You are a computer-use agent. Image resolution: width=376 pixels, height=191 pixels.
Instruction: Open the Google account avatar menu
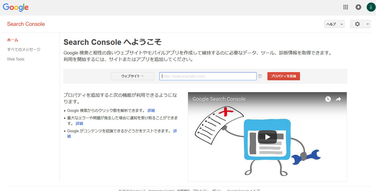371,7
